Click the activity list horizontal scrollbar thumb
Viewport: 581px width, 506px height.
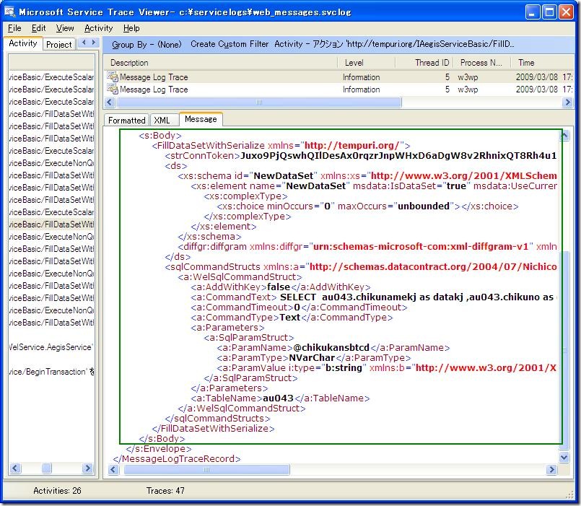coord(46,468)
